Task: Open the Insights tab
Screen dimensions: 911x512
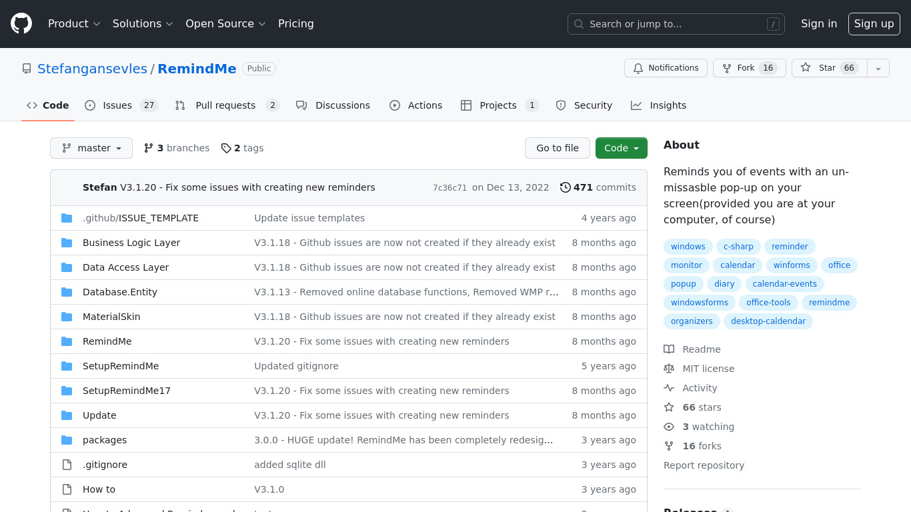Action: click(x=658, y=105)
